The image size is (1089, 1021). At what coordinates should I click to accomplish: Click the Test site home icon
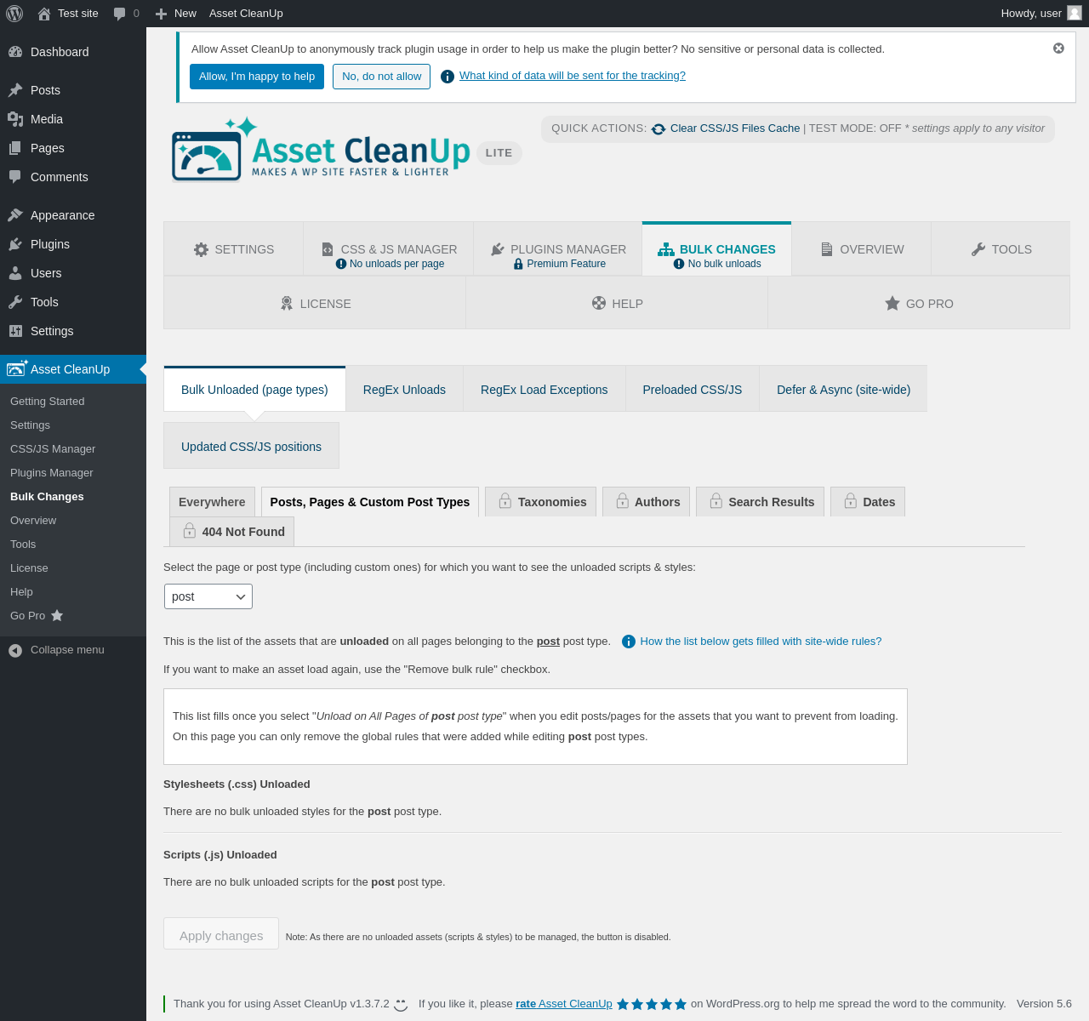pos(44,14)
